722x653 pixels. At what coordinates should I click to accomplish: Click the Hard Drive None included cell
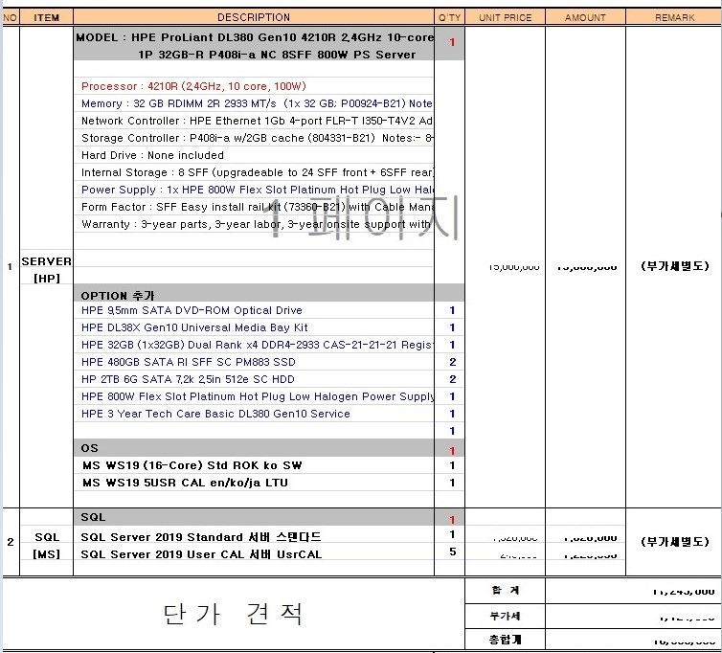pyautogui.click(x=254, y=155)
